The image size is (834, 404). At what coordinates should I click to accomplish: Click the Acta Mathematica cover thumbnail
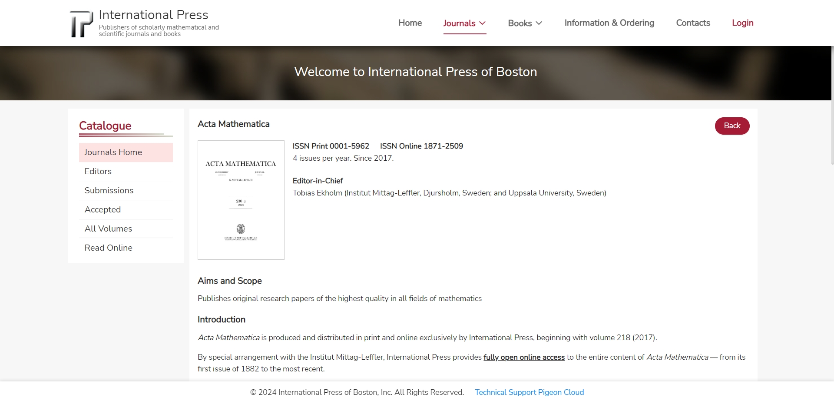point(241,200)
